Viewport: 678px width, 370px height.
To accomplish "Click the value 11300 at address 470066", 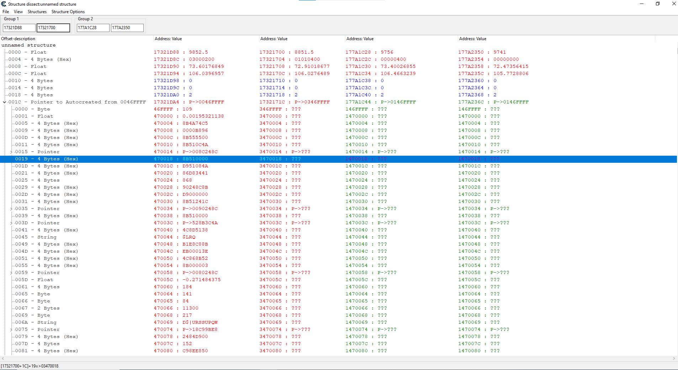I will coord(191,308).
